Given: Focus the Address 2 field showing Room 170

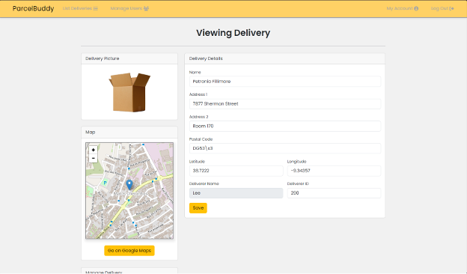Looking at the screenshot, I should [x=285, y=126].
